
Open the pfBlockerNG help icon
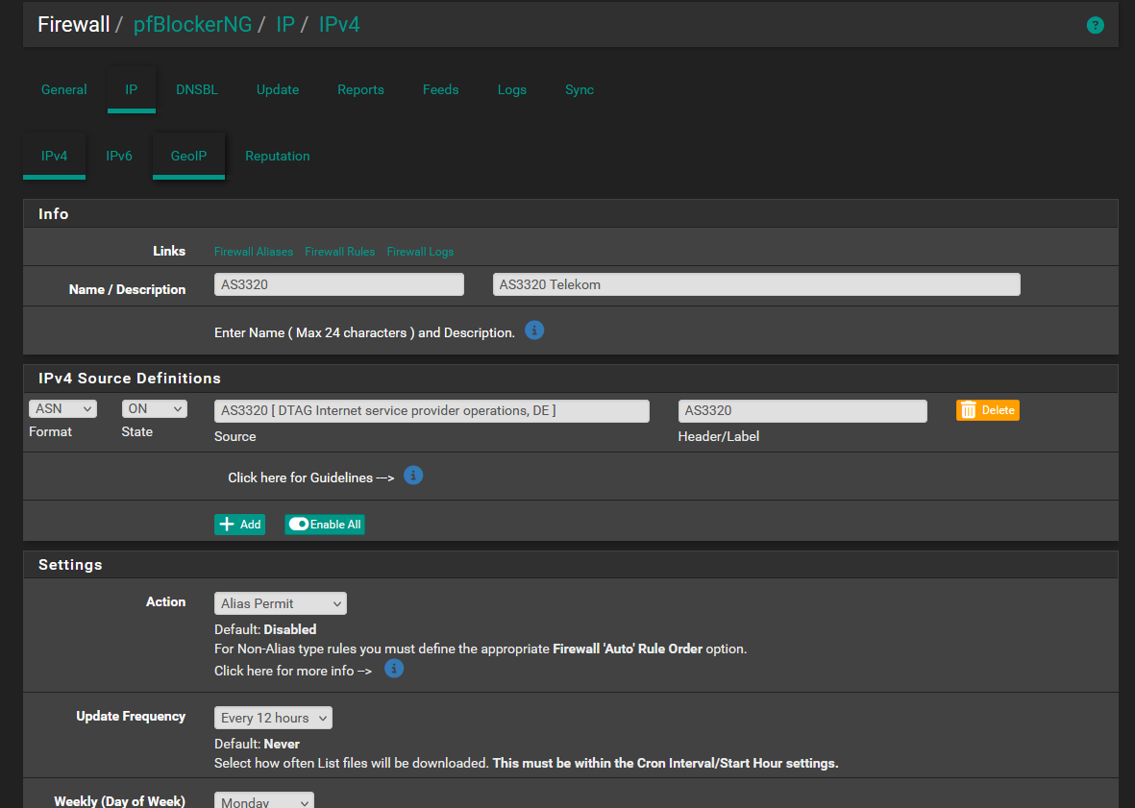click(1096, 25)
